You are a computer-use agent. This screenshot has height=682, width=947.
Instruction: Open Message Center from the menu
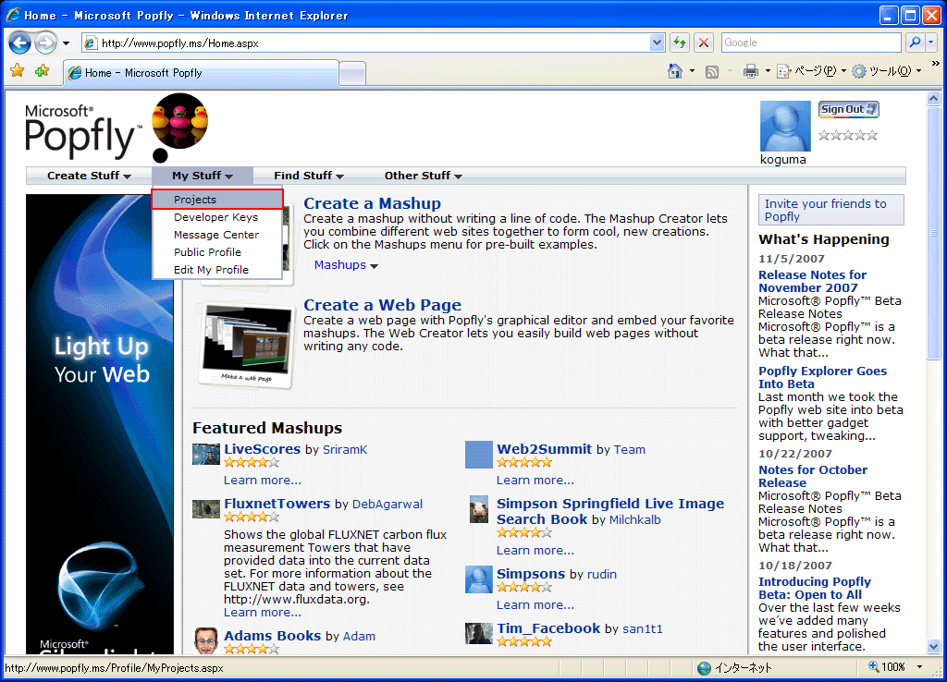click(216, 235)
